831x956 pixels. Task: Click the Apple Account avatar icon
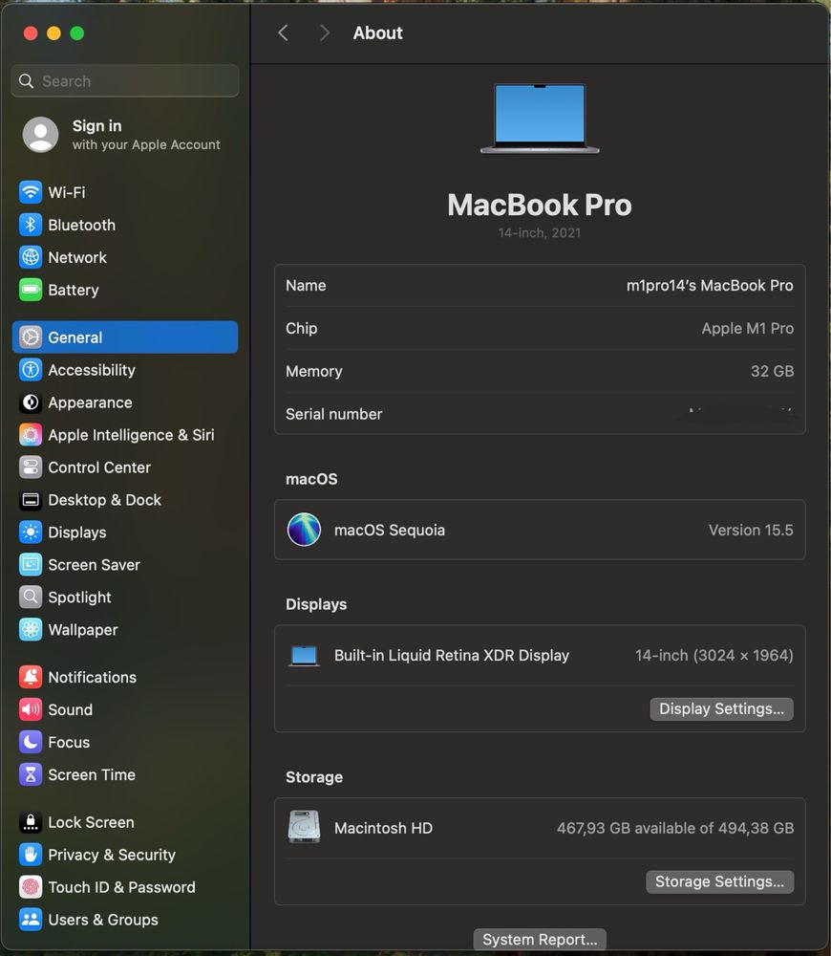40,134
